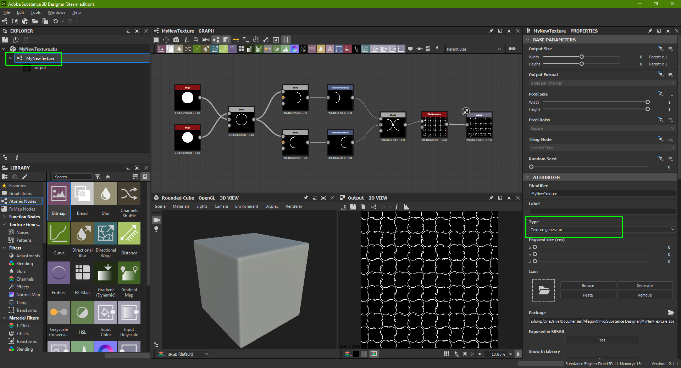Open the sRGB (default) color space dropdown
The width and height of the screenshot is (681, 368).
(x=188, y=354)
